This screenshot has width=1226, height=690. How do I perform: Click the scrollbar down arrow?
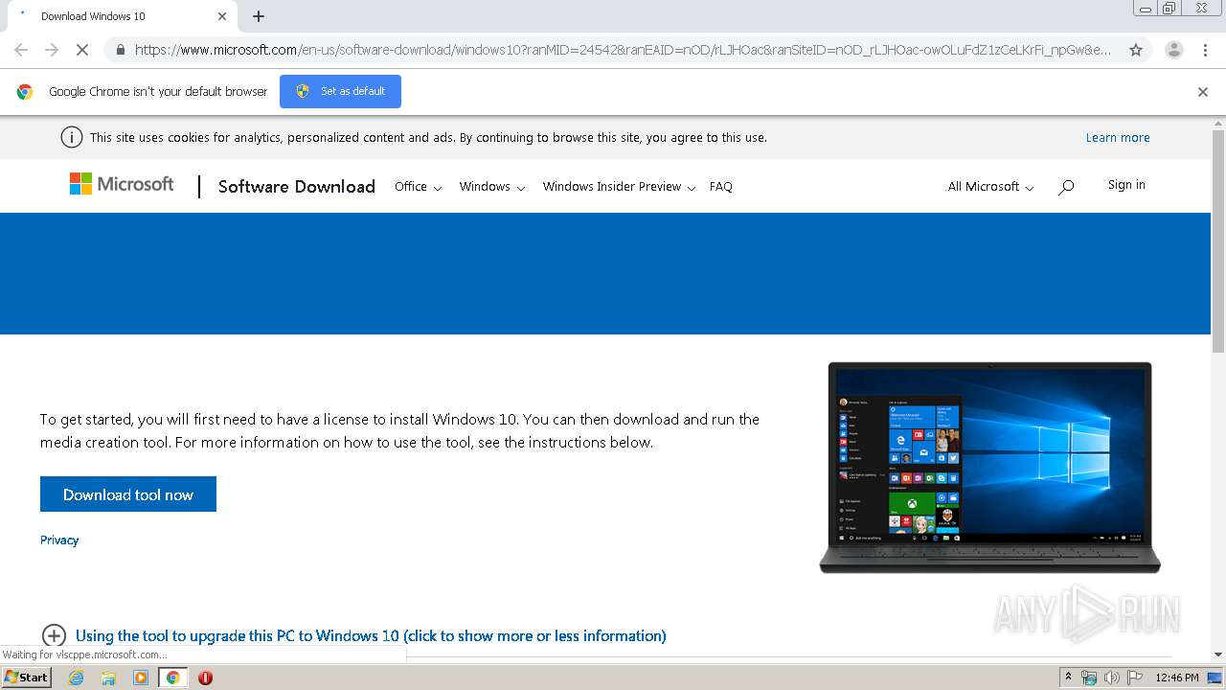tap(1218, 655)
